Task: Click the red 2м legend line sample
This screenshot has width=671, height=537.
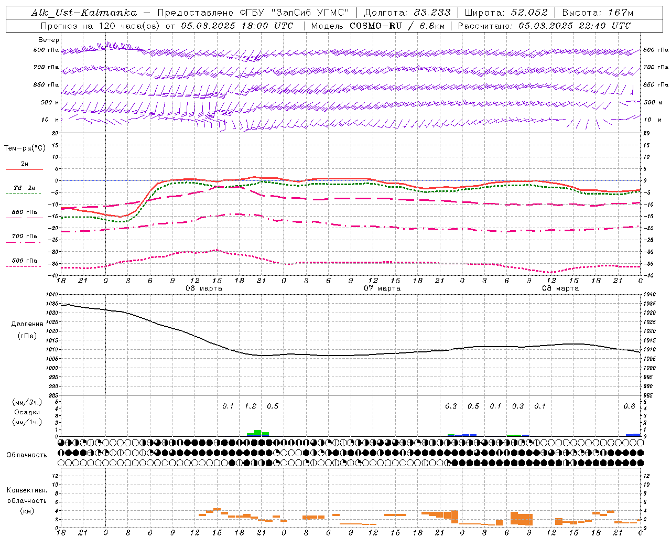Action: point(24,170)
